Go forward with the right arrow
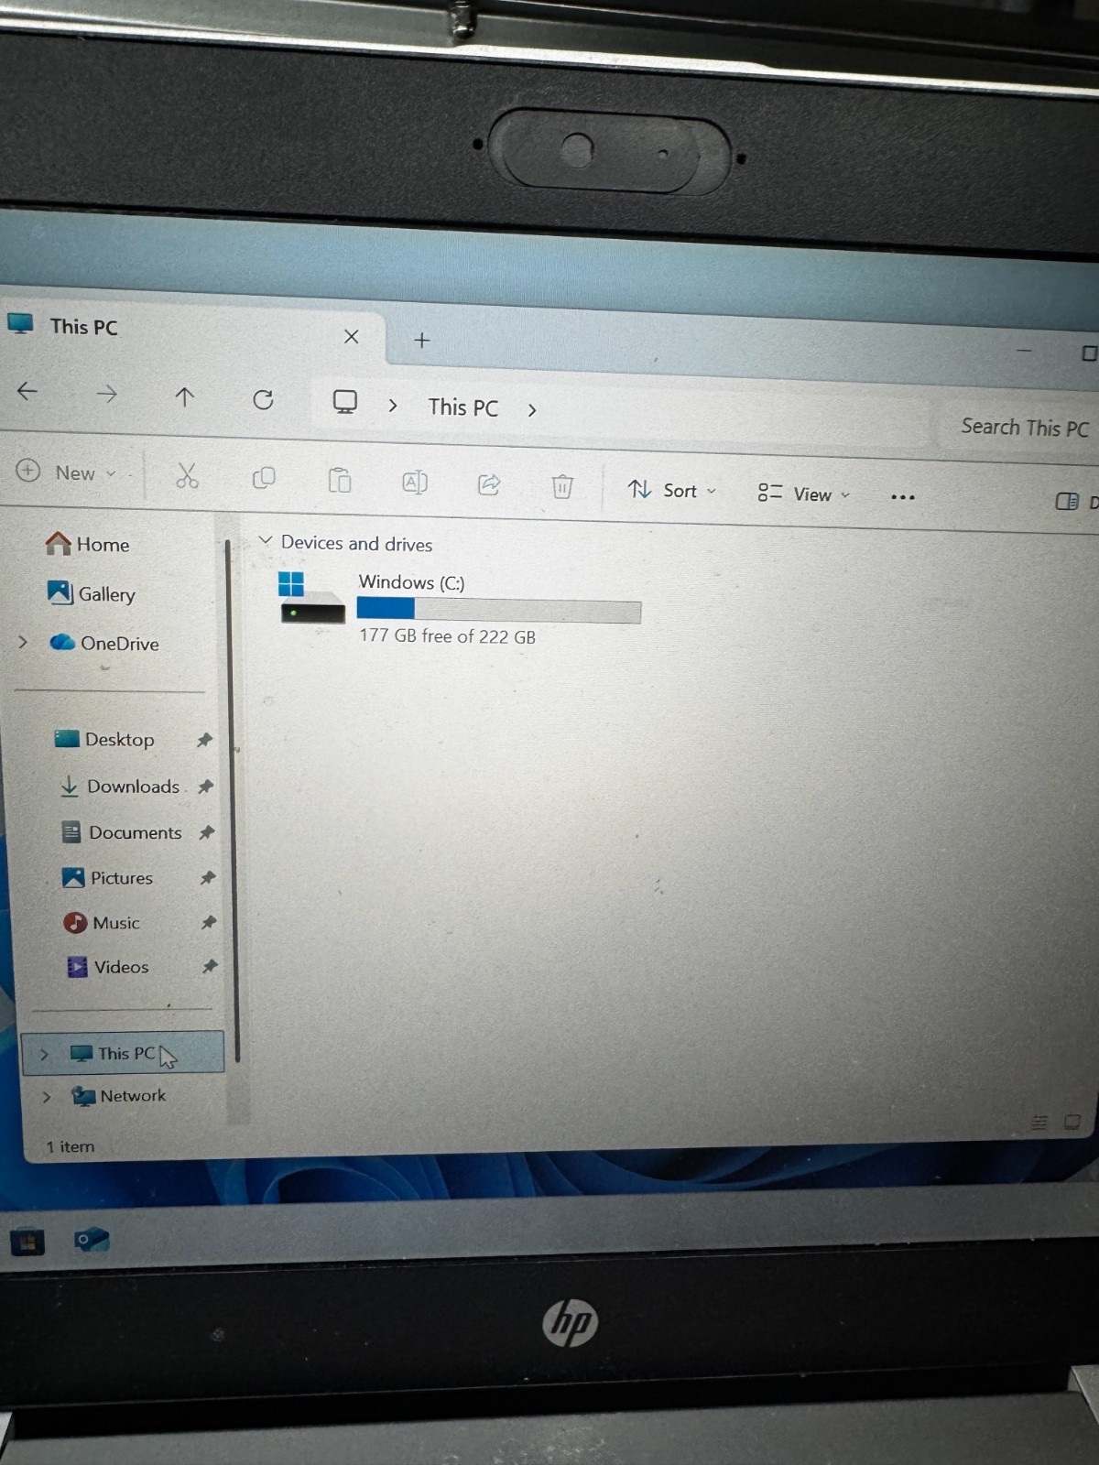Viewport: 1099px width, 1465px height. [x=106, y=395]
